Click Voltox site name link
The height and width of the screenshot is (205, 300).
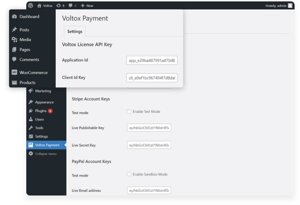click(x=48, y=6)
